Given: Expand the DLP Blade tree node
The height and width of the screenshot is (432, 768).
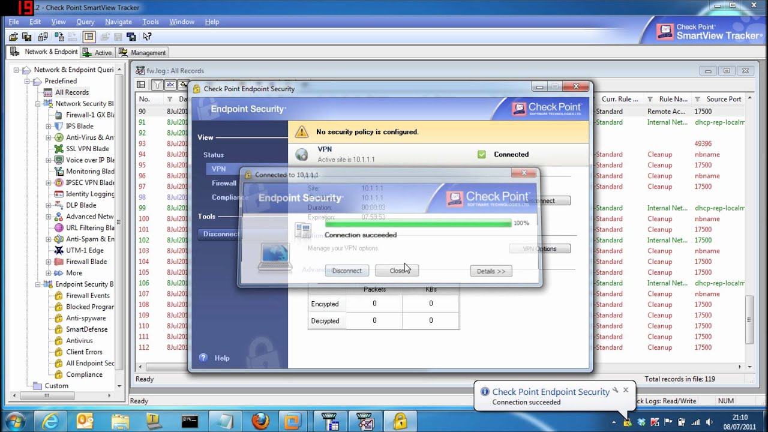Looking at the screenshot, I should [x=49, y=205].
